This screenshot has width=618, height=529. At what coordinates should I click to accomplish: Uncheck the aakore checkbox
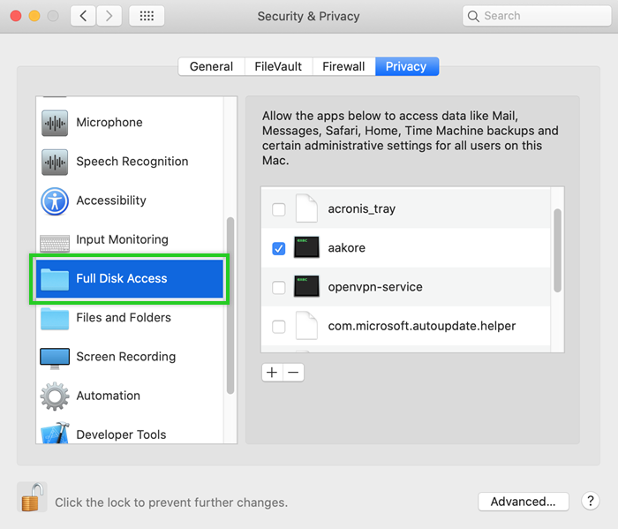click(279, 248)
